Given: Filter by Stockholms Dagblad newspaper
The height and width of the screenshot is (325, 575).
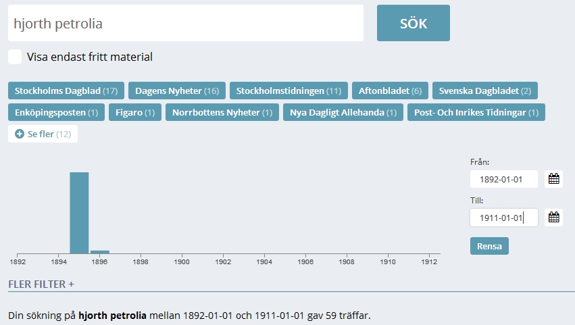Looking at the screenshot, I should [66, 91].
